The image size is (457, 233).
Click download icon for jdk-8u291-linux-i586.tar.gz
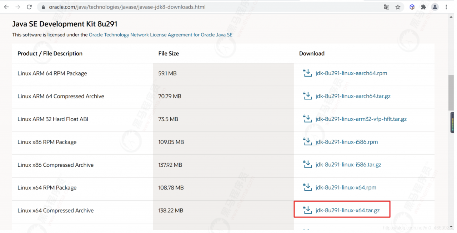tap(307, 164)
